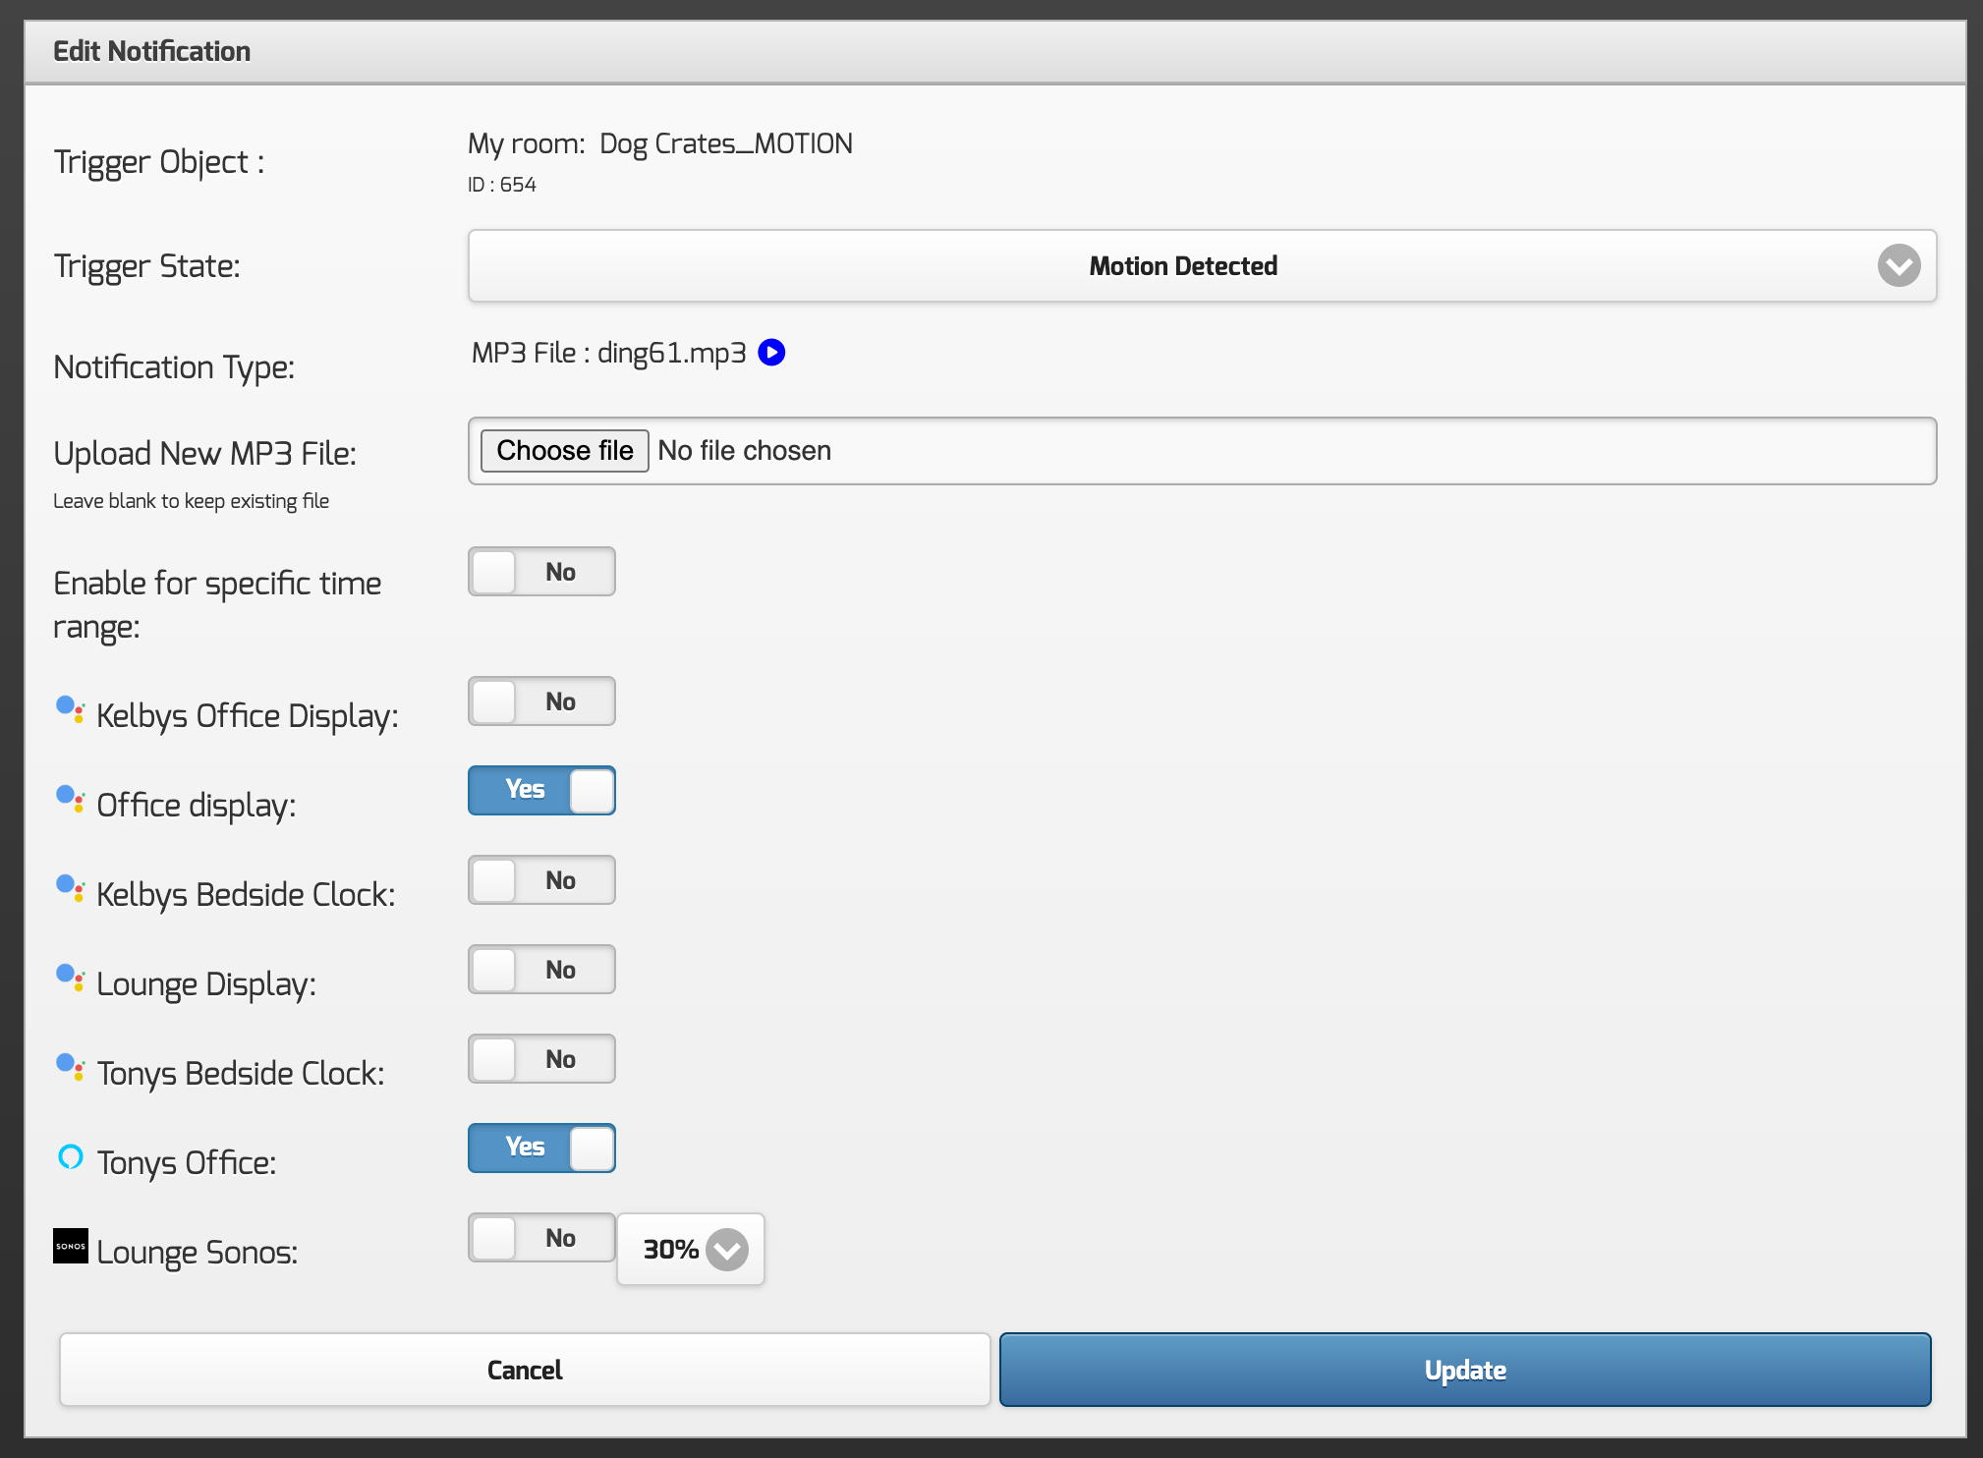Click Google Assistant icon beside Kelbys Office Display

tap(70, 709)
